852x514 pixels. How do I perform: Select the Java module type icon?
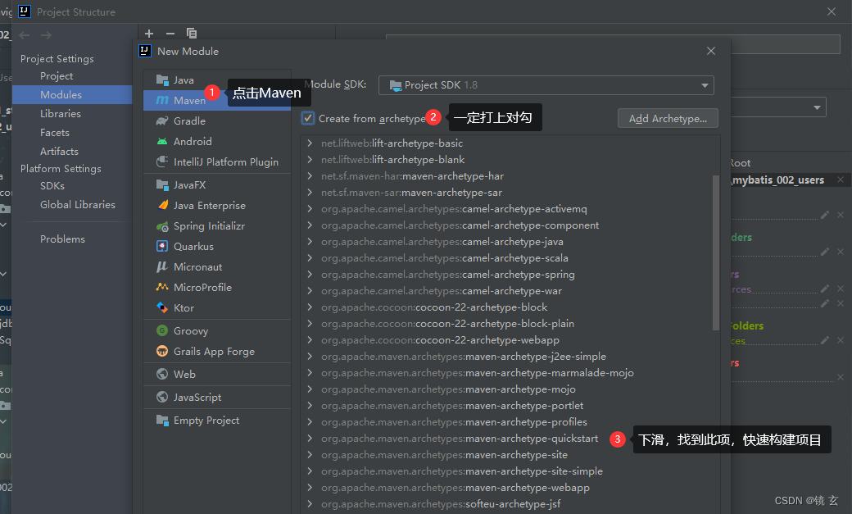162,80
